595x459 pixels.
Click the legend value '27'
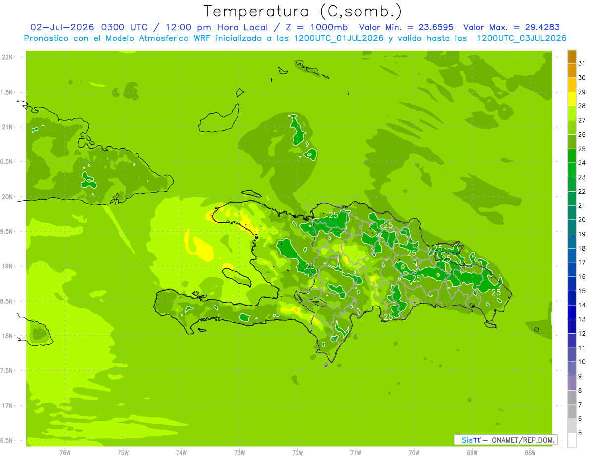[x=582, y=120]
